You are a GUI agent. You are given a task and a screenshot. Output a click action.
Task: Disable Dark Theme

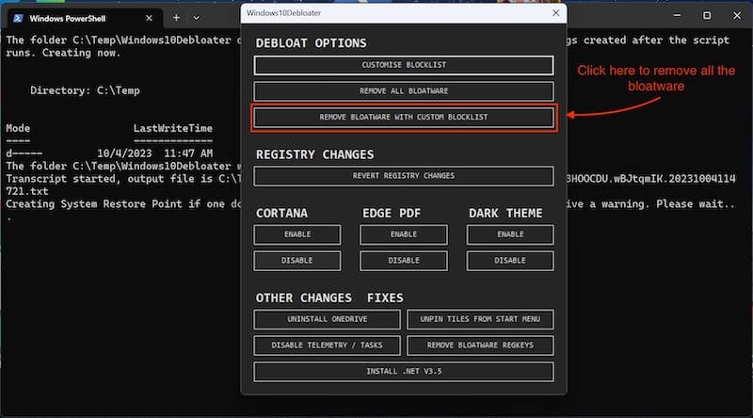coord(510,261)
